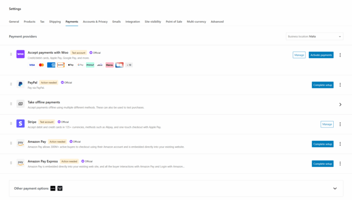Open the Accounts & Privacy tab
The height and width of the screenshot is (200, 352).
pos(95,22)
